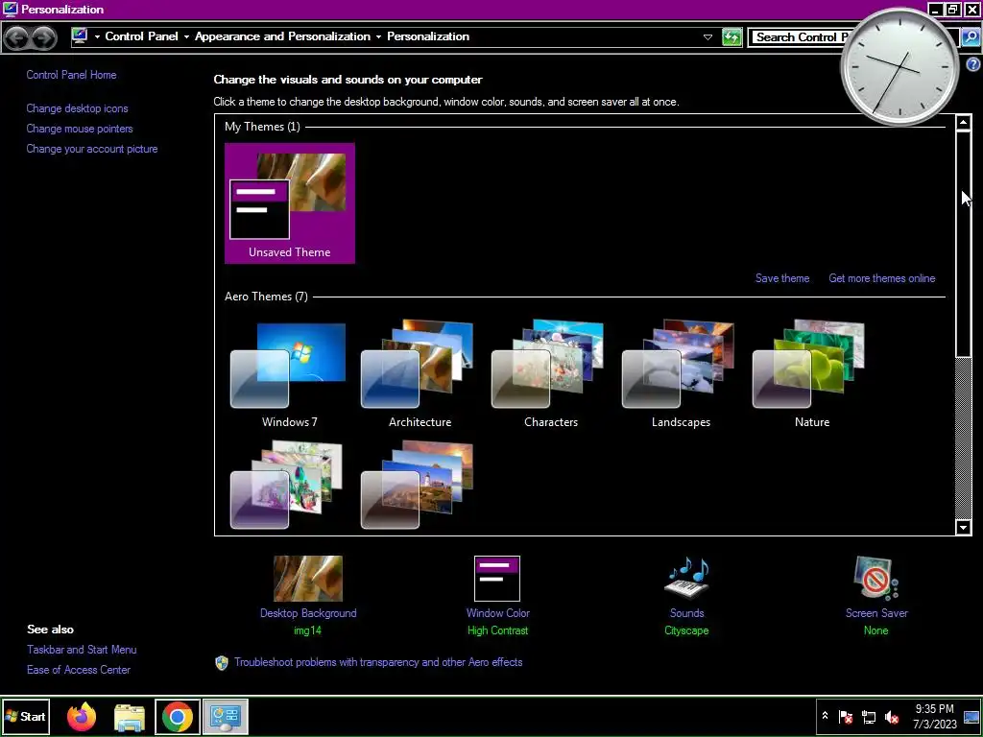Open Firefox from the taskbar
Viewport: 983px width, 737px height.
pyautogui.click(x=82, y=717)
